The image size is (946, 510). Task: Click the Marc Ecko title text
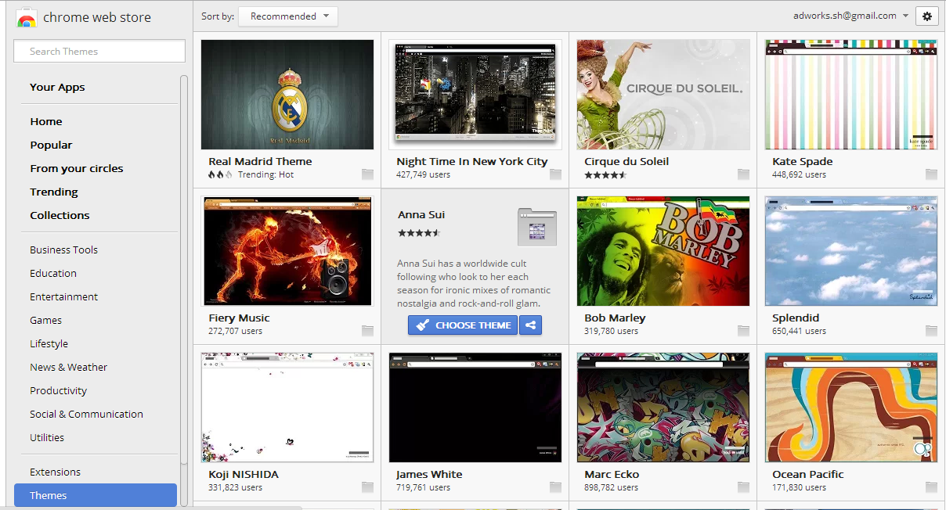612,475
